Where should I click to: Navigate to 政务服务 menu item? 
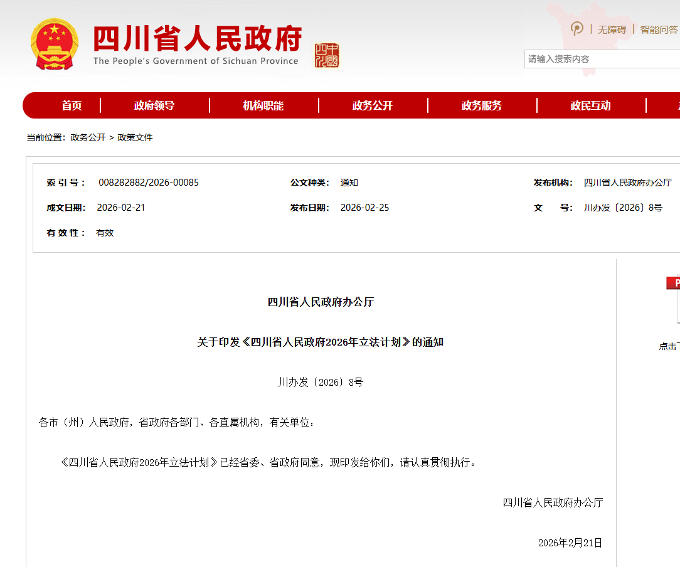(x=482, y=105)
